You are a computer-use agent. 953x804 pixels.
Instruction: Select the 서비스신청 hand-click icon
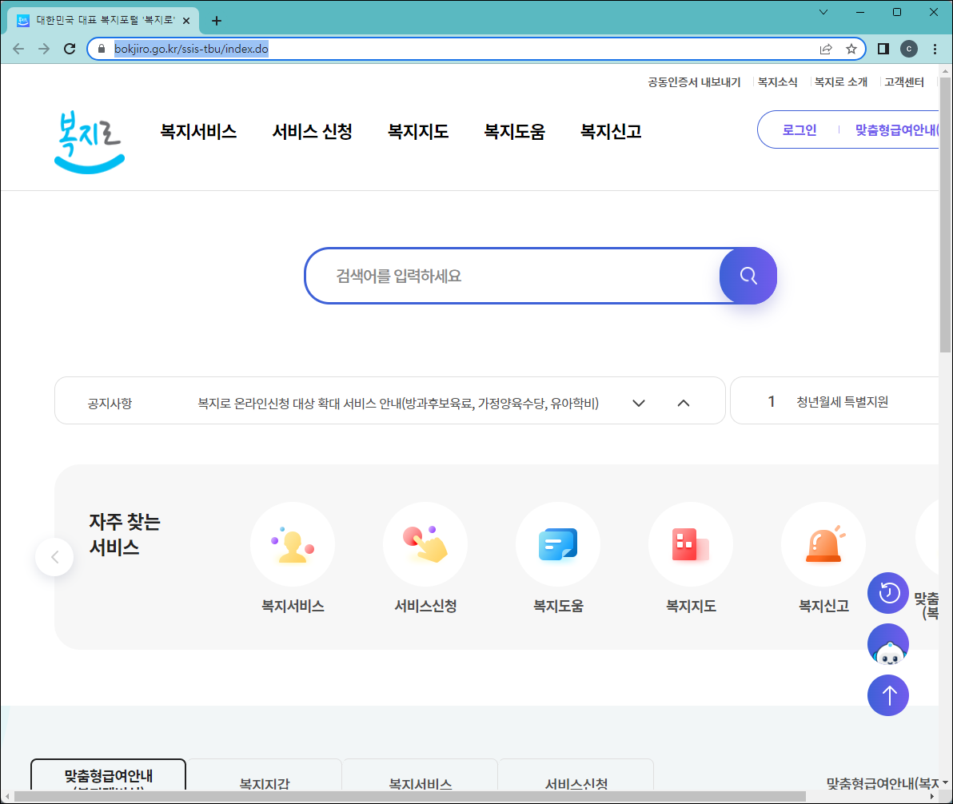425,544
